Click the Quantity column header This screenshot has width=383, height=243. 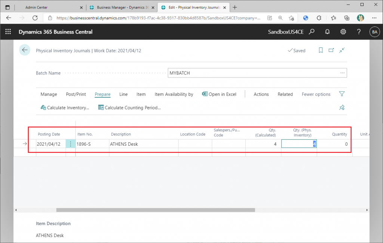tap(339, 134)
